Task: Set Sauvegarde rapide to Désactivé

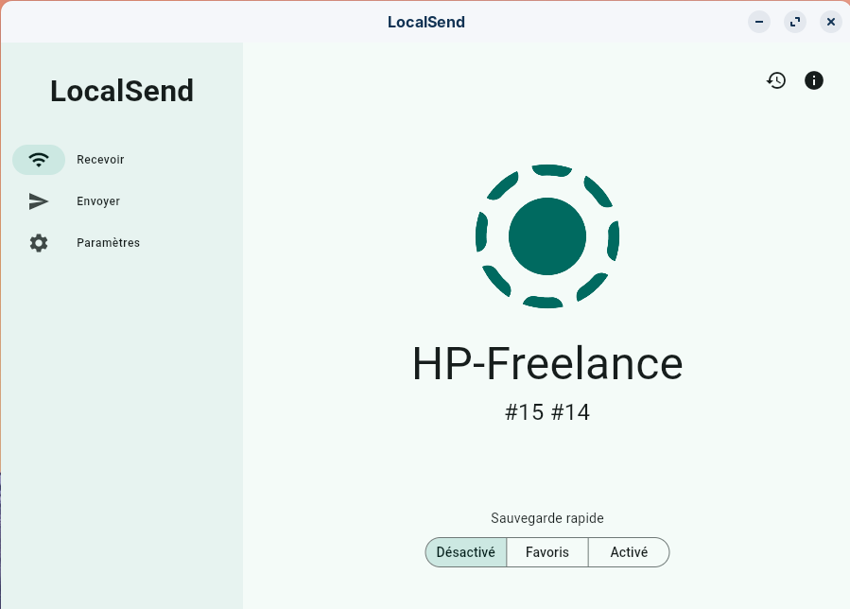Action: click(x=466, y=552)
